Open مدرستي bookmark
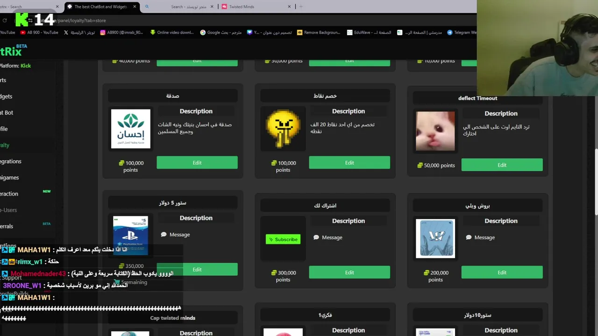 tap(420, 32)
